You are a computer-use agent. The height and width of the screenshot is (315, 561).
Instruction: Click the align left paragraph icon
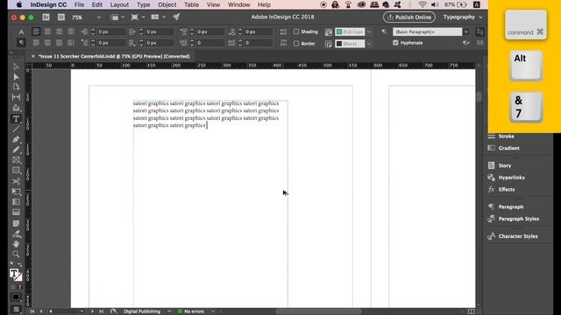point(36,31)
